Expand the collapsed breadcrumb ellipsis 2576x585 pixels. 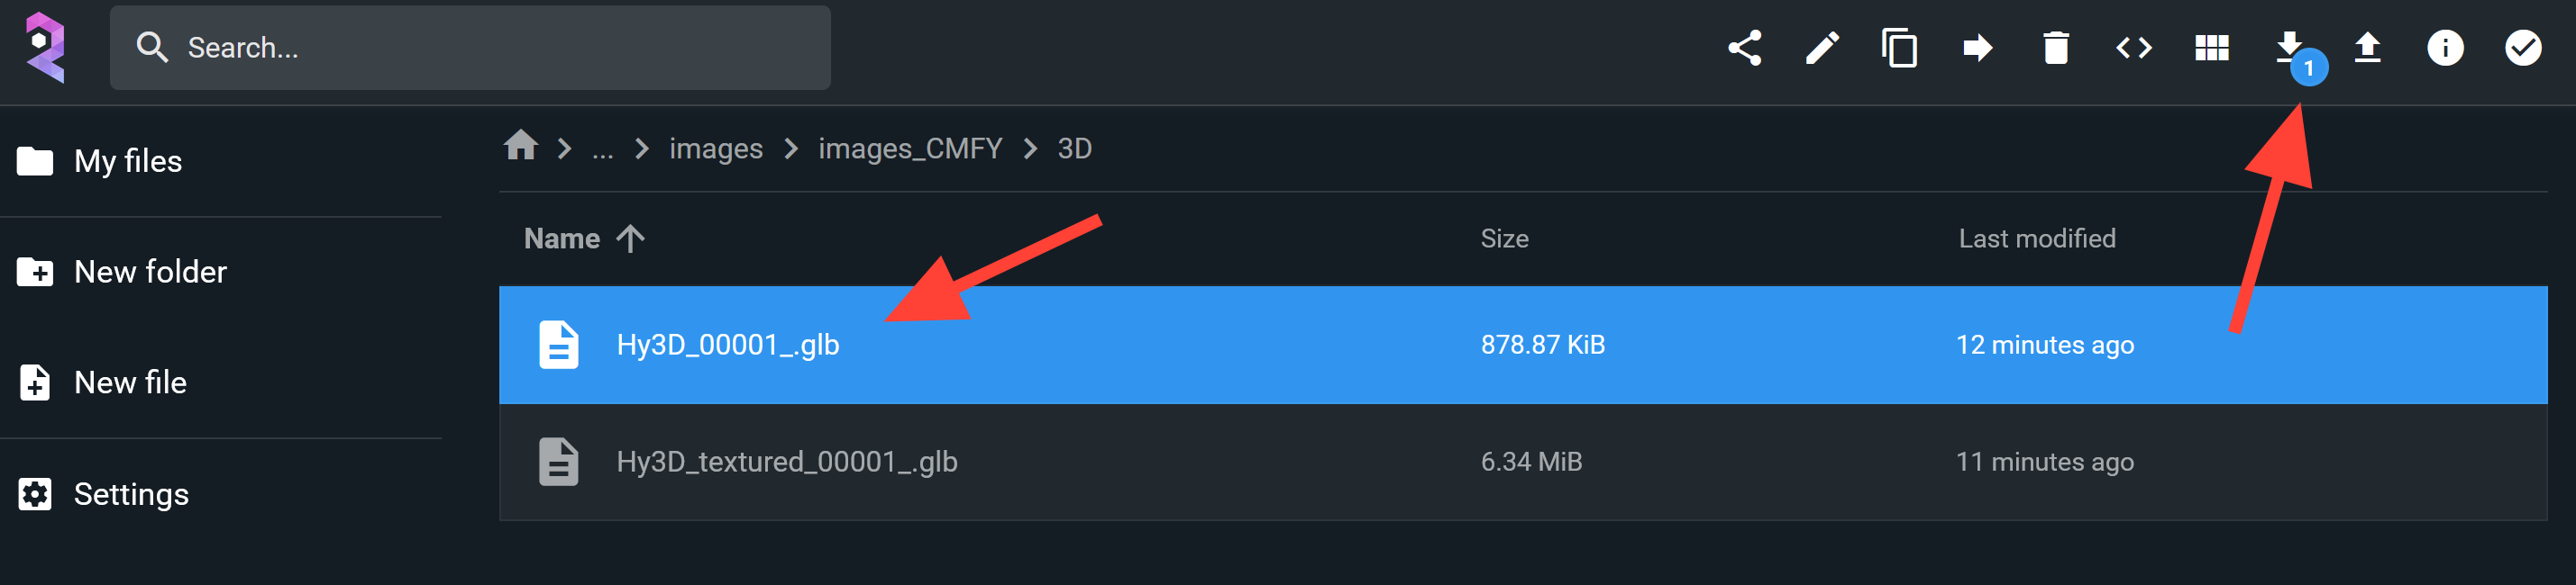click(x=601, y=148)
